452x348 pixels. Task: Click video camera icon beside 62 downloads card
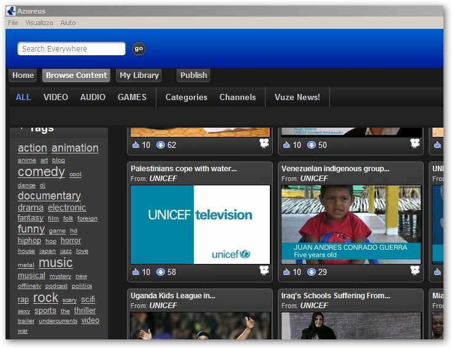pos(264,144)
